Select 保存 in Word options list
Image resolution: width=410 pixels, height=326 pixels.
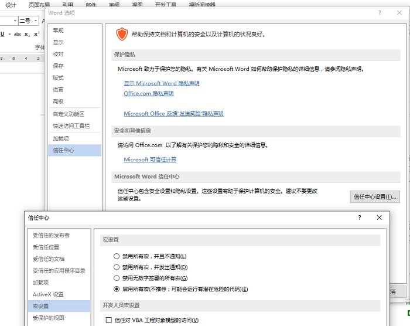click(74, 66)
